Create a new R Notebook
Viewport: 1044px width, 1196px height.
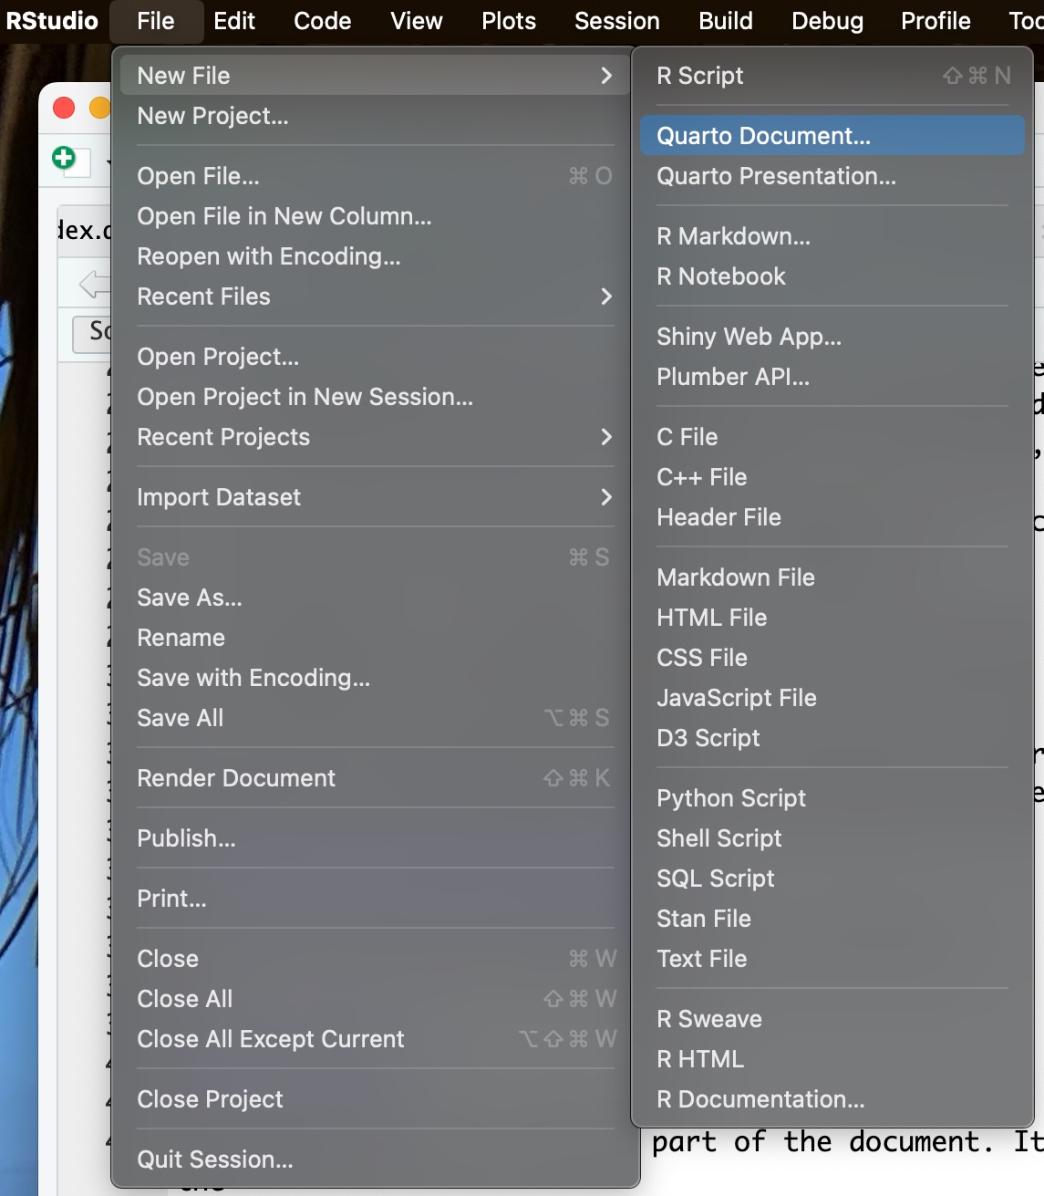click(x=720, y=276)
